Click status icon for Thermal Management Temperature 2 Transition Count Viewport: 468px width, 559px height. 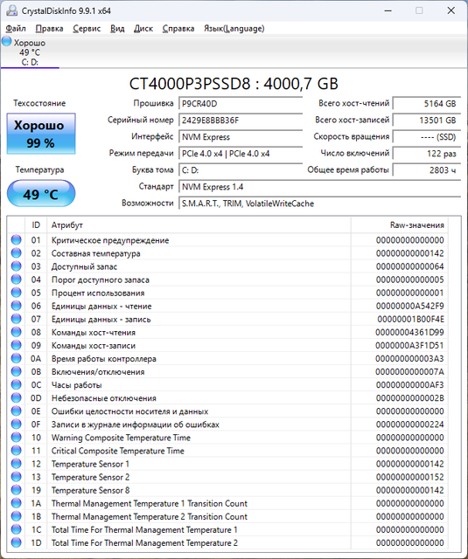[16, 516]
